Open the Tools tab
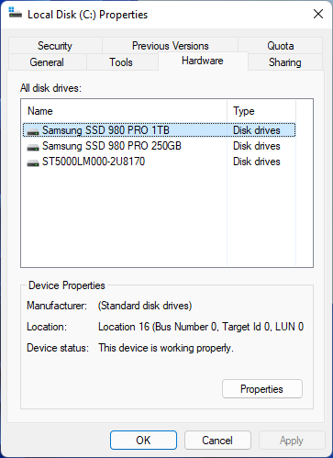The height and width of the screenshot is (458, 333). pyautogui.click(x=121, y=62)
